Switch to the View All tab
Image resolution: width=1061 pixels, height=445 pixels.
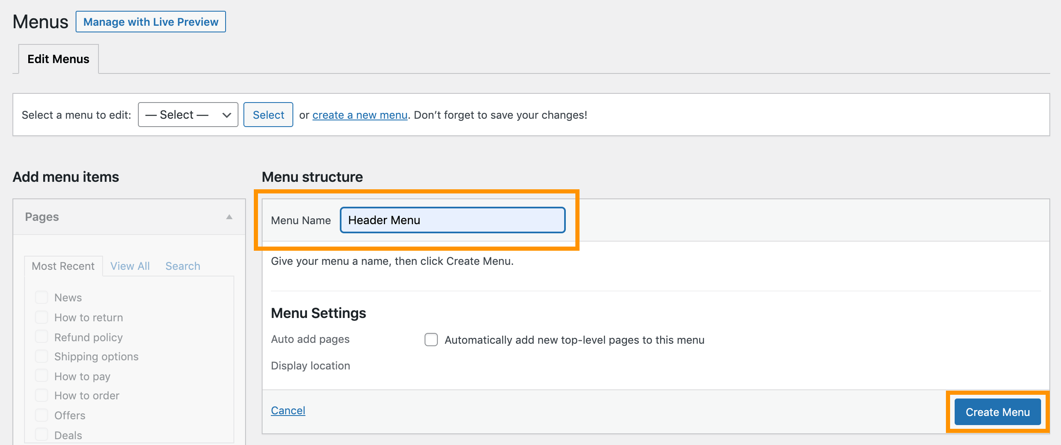(130, 266)
